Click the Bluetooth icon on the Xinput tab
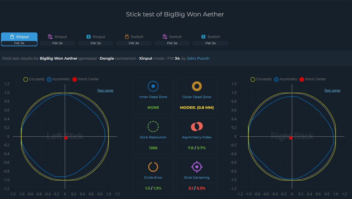Screen dimensions: 352x199 pos(88,37)
